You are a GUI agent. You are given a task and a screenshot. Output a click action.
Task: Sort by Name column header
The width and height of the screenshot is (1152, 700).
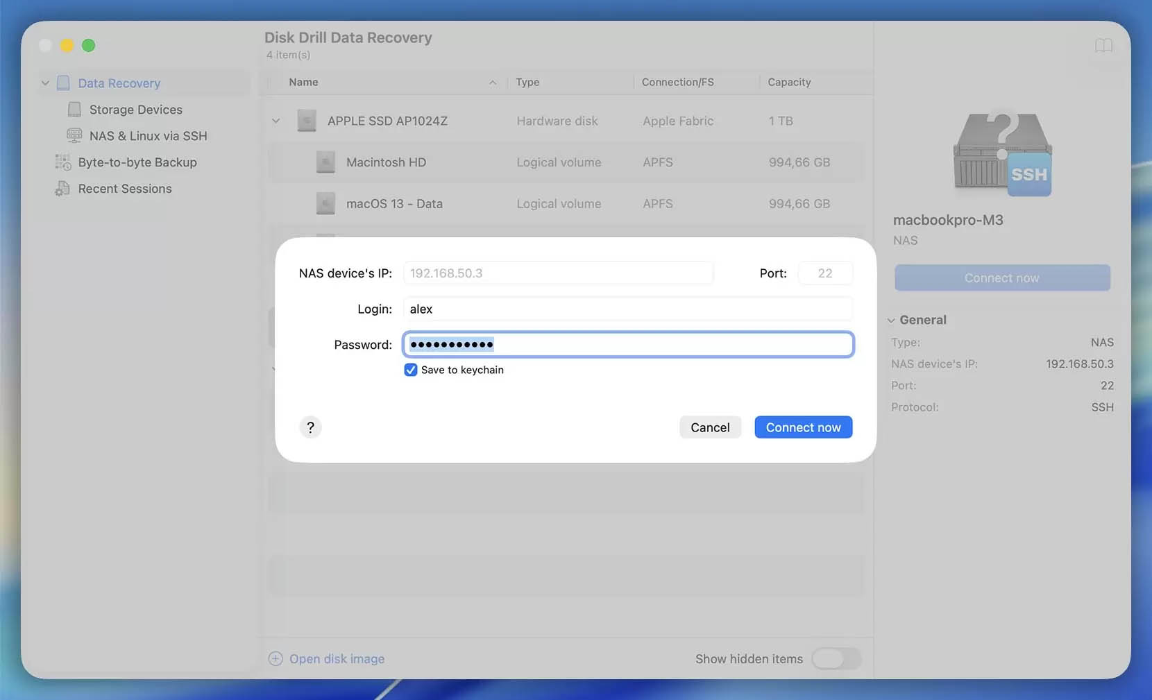coord(303,82)
